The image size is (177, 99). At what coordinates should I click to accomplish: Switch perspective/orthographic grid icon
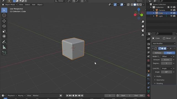click(x=143, y=35)
